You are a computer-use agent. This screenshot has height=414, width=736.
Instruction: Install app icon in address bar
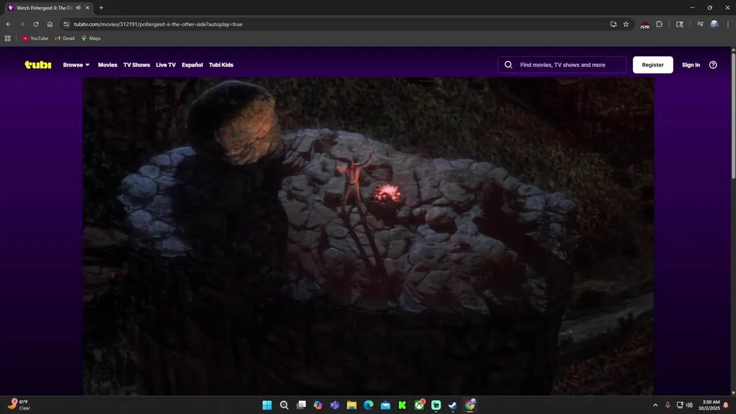(x=614, y=24)
